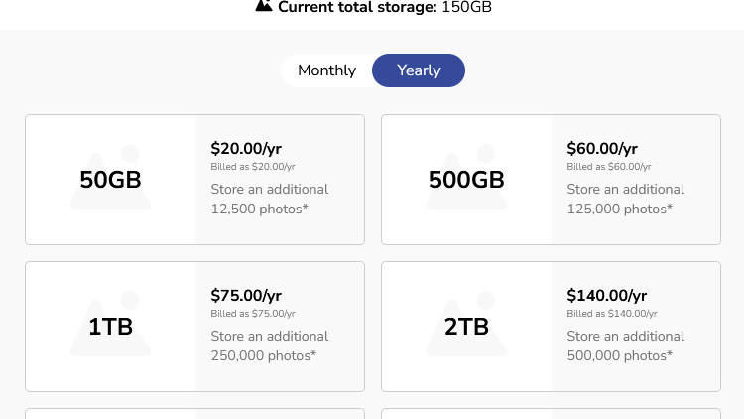Click the additional 125,000 photos description
Viewport: 744px width, 419px height.
(625, 199)
